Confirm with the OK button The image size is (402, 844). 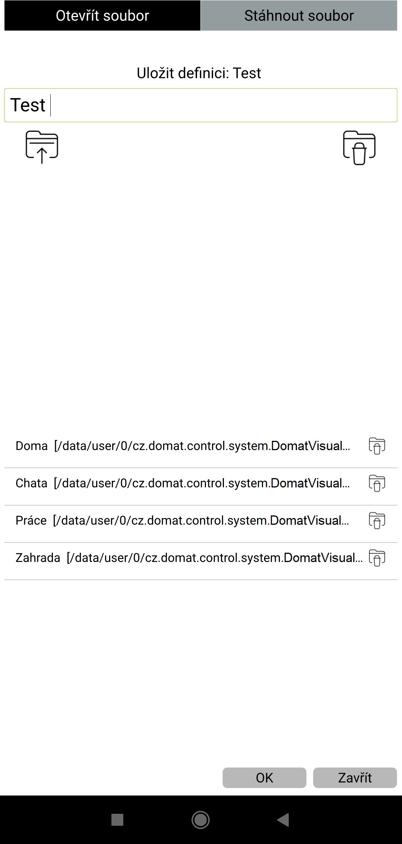click(265, 778)
